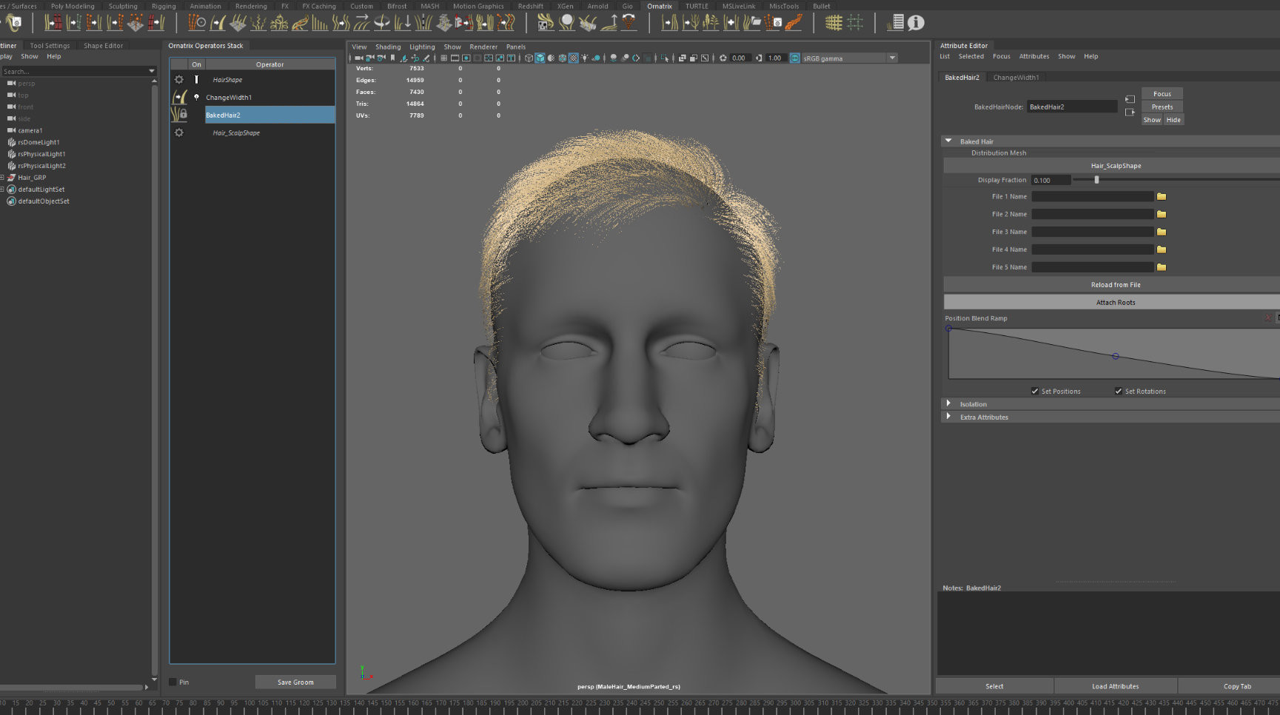Switch to the ChangeWidth1 tab
1280x715 pixels.
(1016, 77)
